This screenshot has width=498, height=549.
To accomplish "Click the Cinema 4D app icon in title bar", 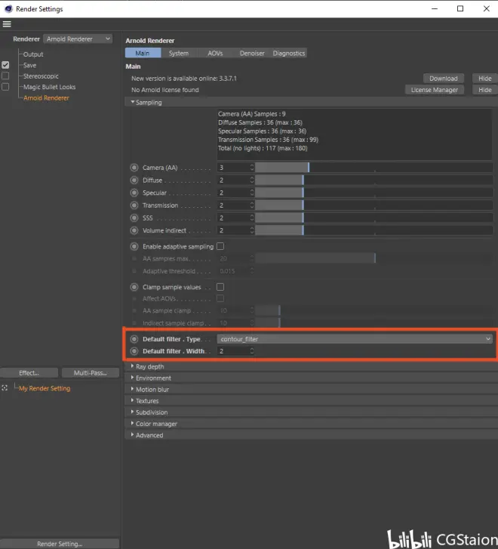I will point(8,9).
